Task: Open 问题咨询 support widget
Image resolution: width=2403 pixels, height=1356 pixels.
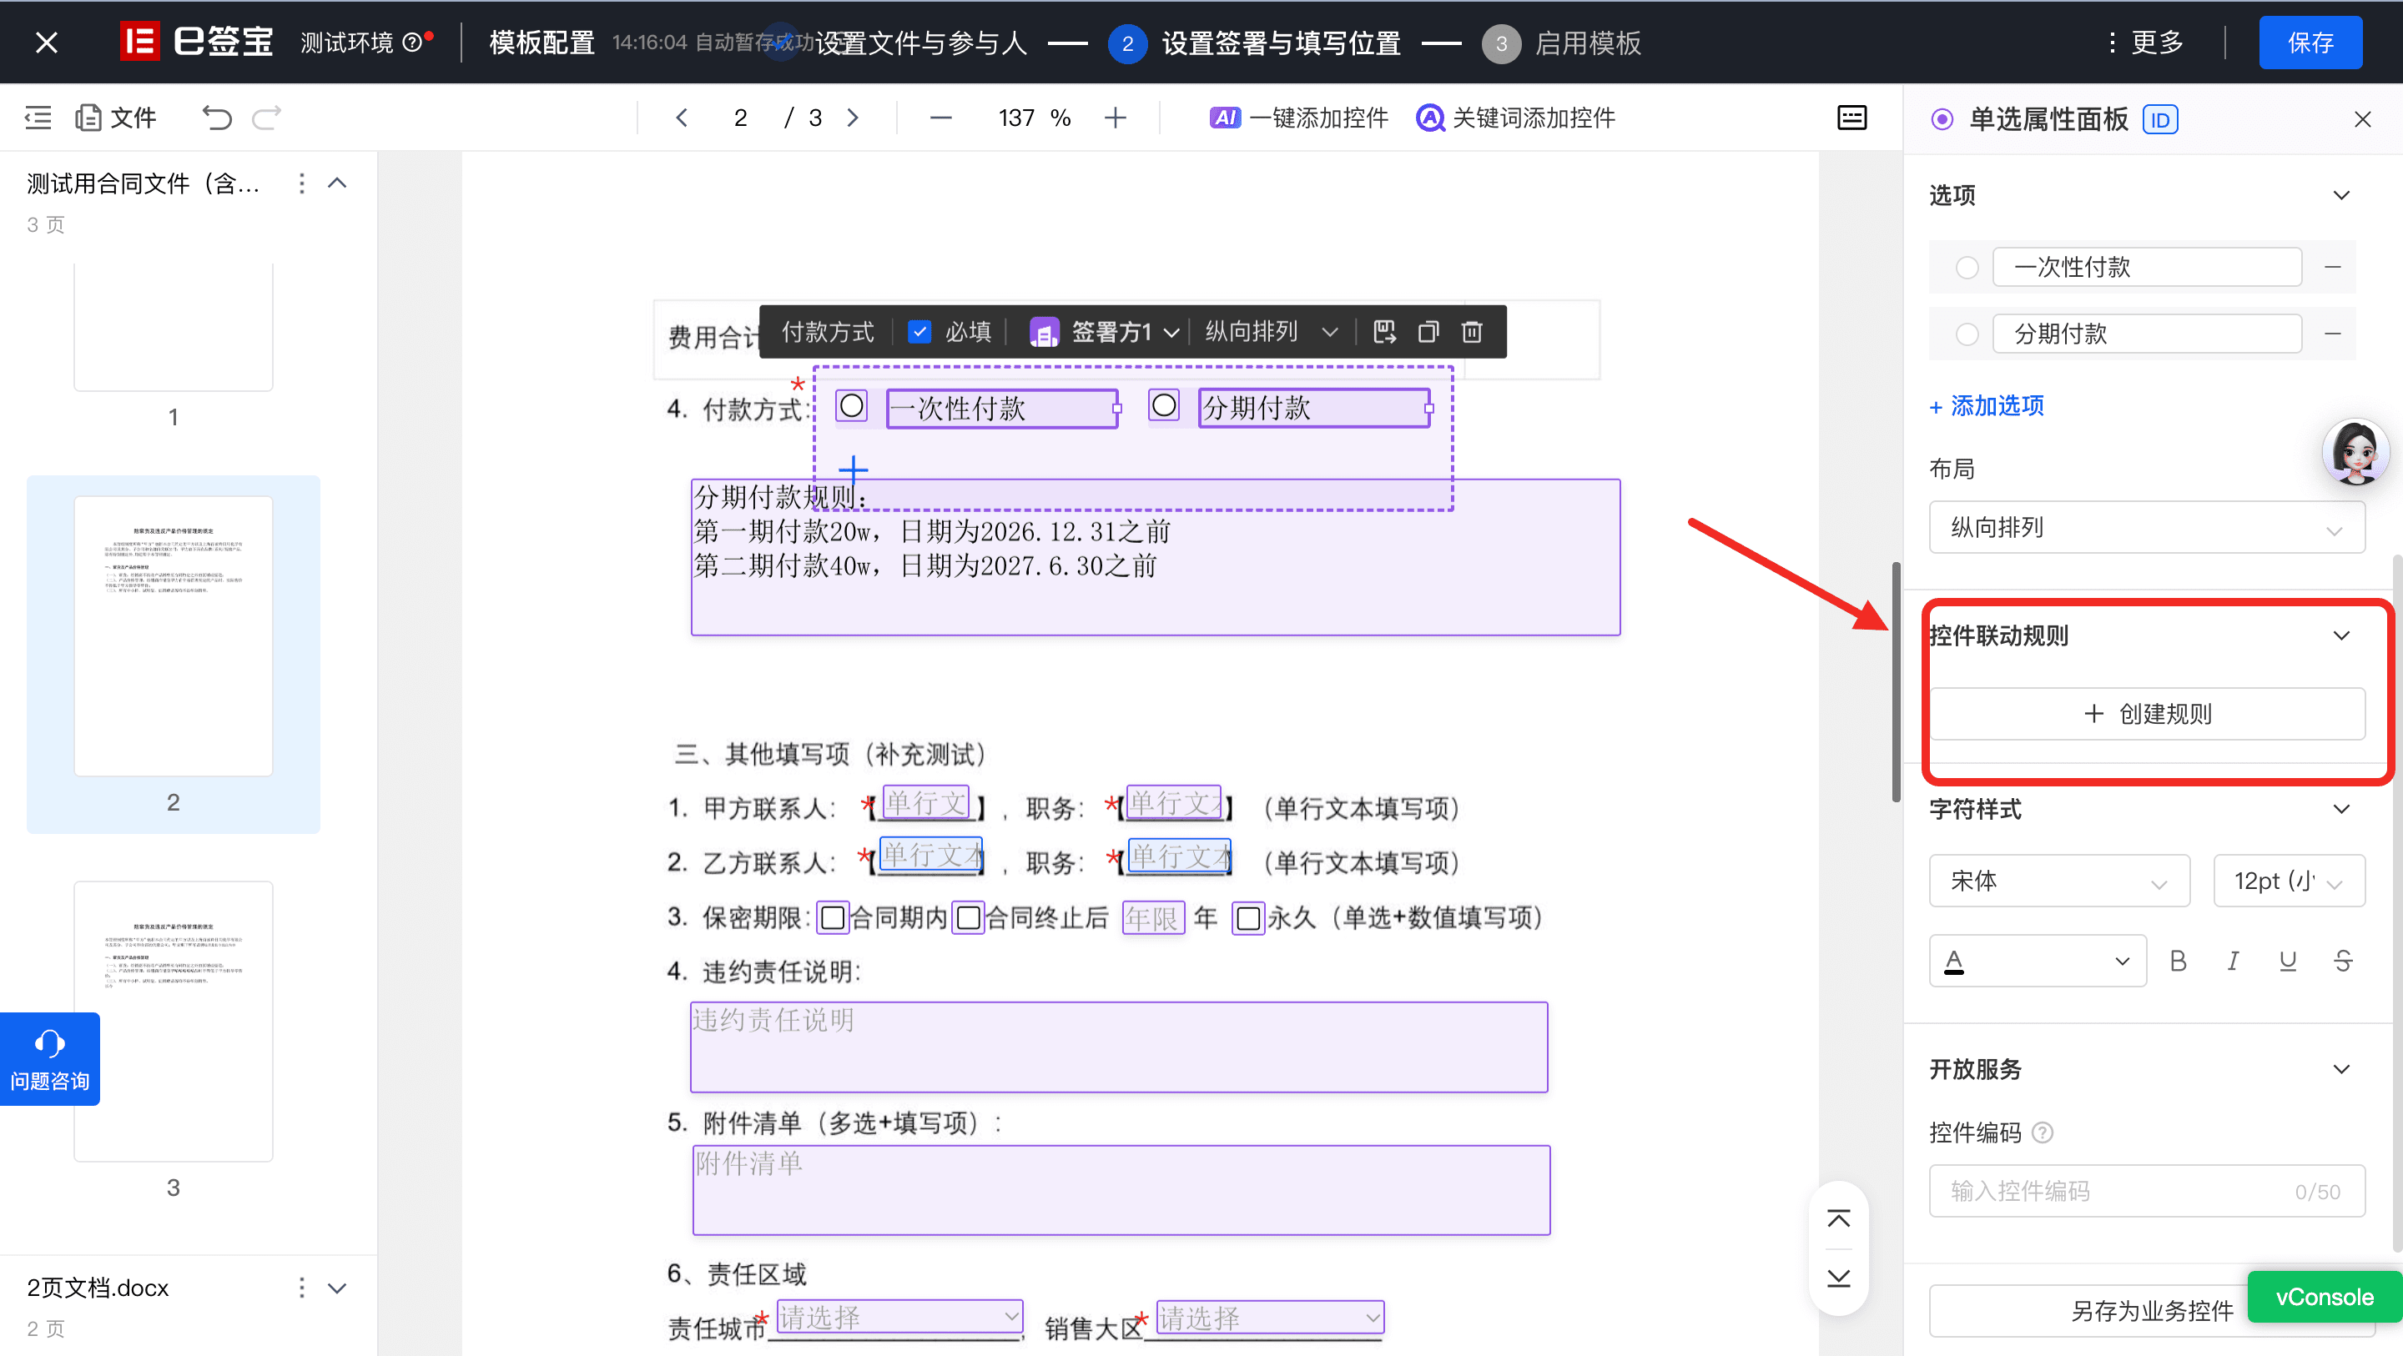Action: pyautogui.click(x=49, y=1059)
